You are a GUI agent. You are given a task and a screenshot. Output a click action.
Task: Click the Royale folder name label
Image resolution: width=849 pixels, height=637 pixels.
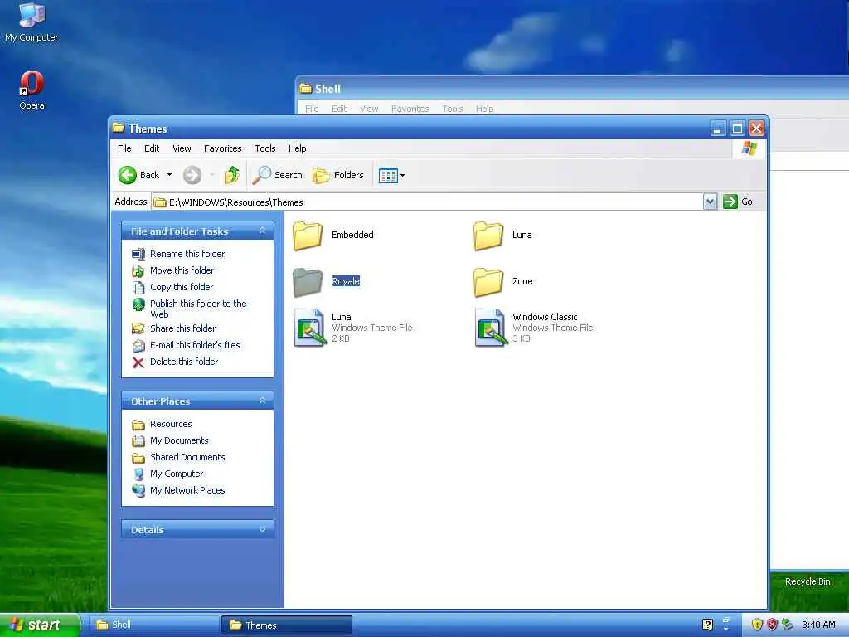click(346, 281)
